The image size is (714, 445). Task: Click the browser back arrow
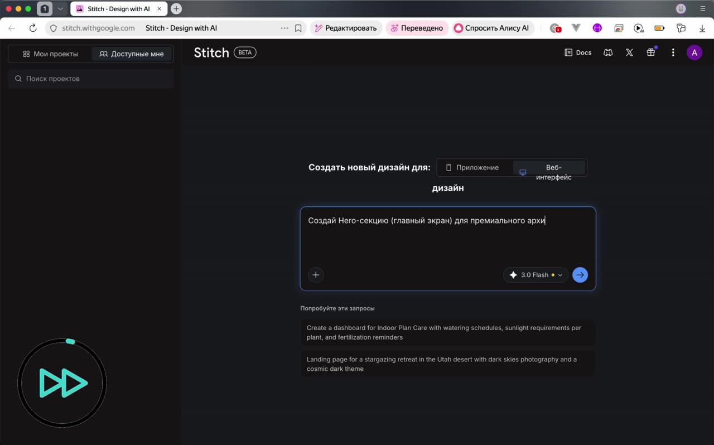pos(12,28)
